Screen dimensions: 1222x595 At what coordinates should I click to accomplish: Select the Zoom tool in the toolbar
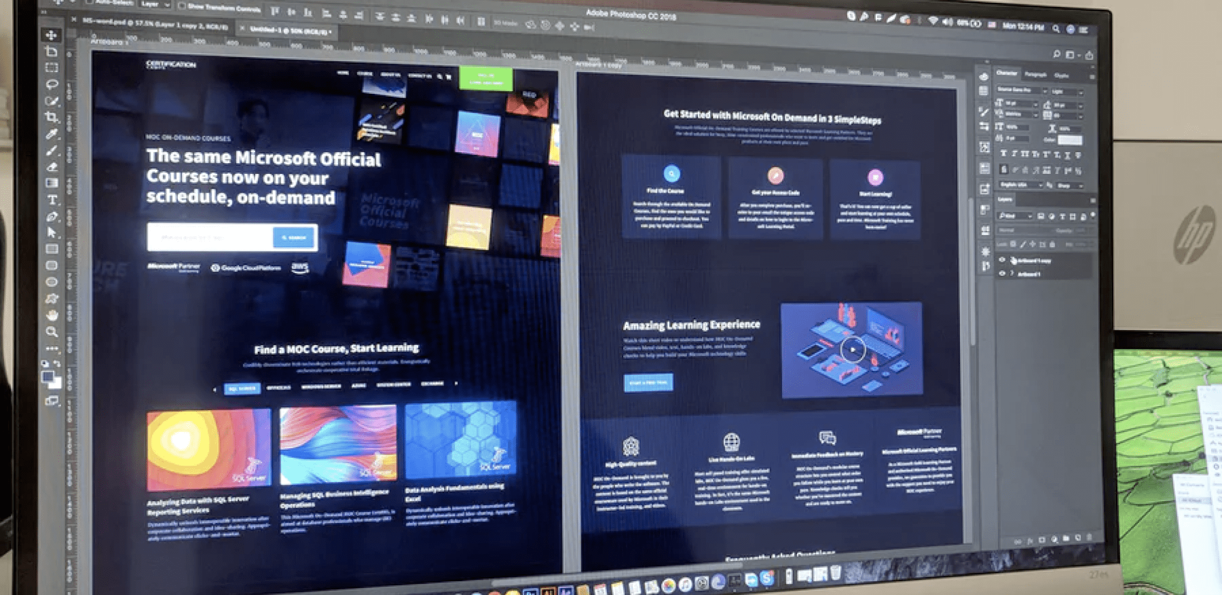pyautogui.click(x=51, y=331)
